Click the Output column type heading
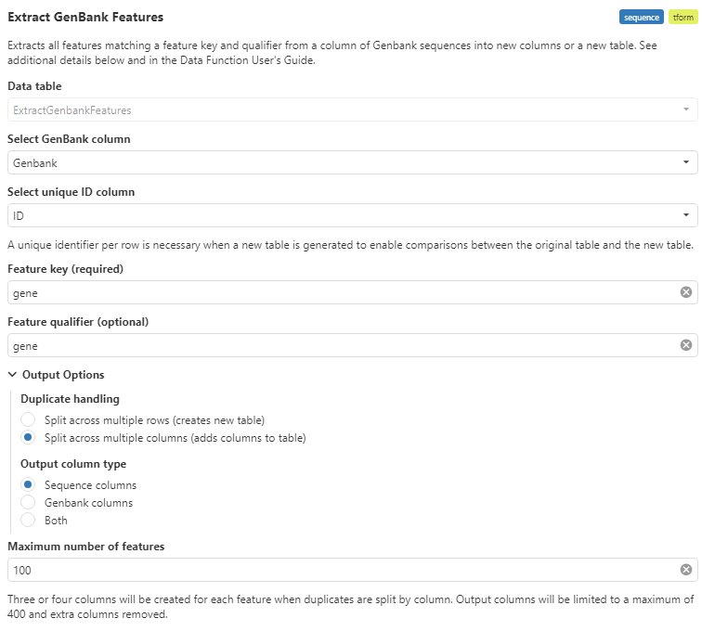This screenshot has width=702, height=631. [73, 464]
